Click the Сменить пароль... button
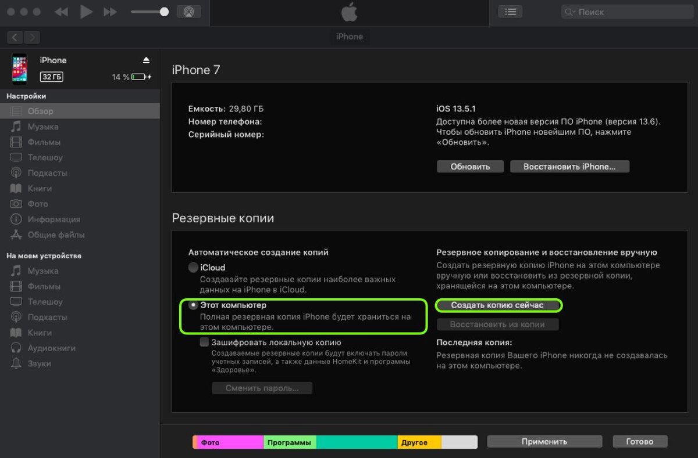The image size is (698, 458). pos(262,388)
